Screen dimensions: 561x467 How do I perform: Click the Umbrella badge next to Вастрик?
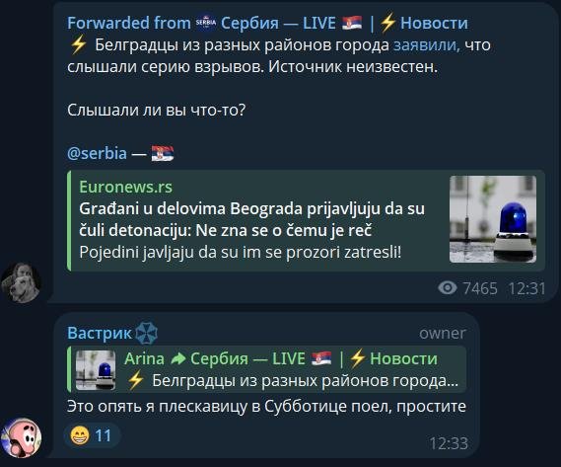(146, 334)
